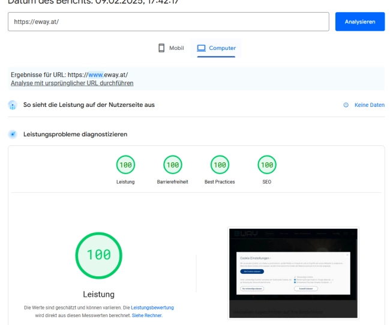This screenshot has width=390, height=325.
Task: Open the Analyse mit ursprünglicher URL durchführen link
Action: [x=72, y=83]
